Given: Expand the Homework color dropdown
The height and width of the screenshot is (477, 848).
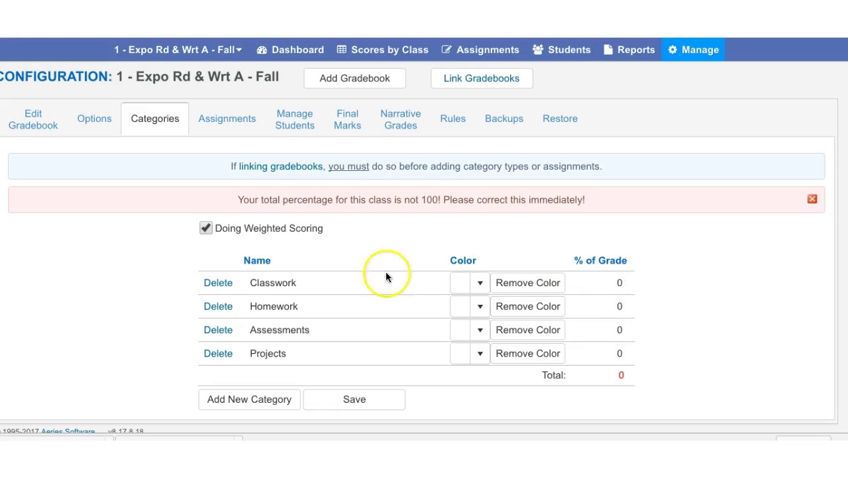Looking at the screenshot, I should point(480,307).
